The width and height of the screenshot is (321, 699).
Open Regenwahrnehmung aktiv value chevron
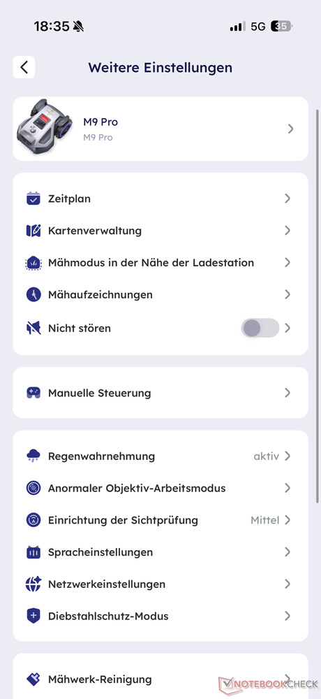point(288,456)
